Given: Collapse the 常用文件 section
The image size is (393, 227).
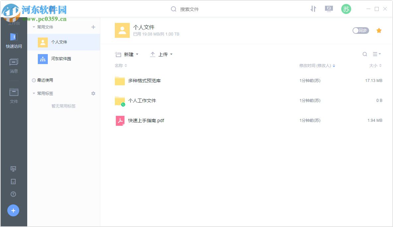Looking at the screenshot, I should 34,27.
